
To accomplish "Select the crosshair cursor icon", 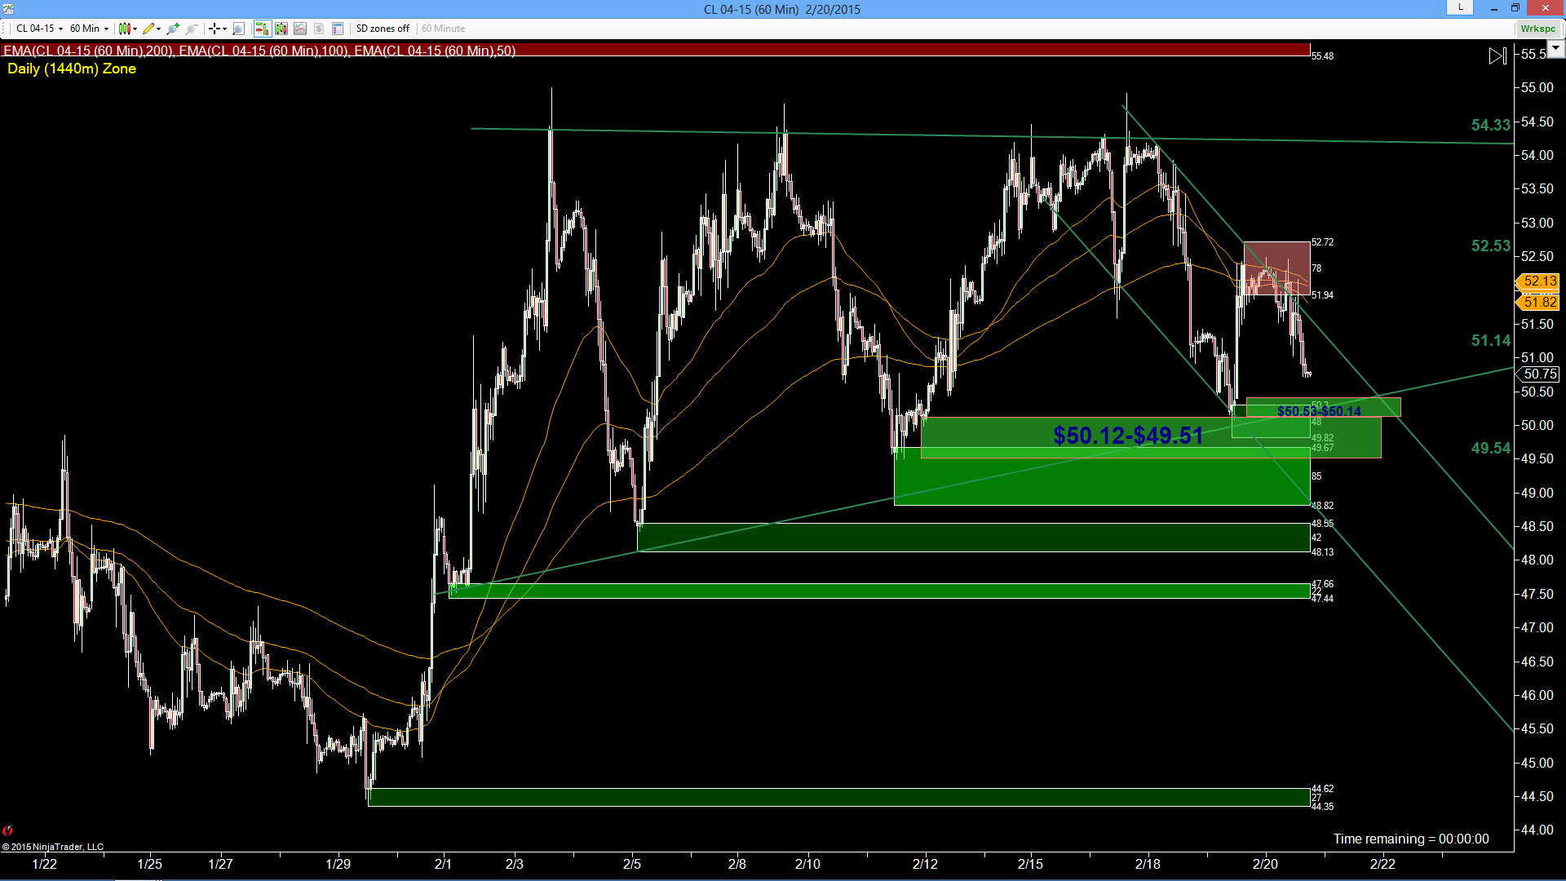I will pos(214,29).
